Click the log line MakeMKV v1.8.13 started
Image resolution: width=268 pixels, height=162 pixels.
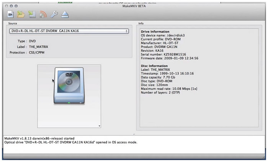39,138
